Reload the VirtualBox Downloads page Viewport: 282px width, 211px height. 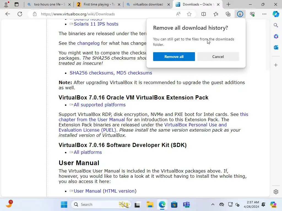(x=20, y=14)
